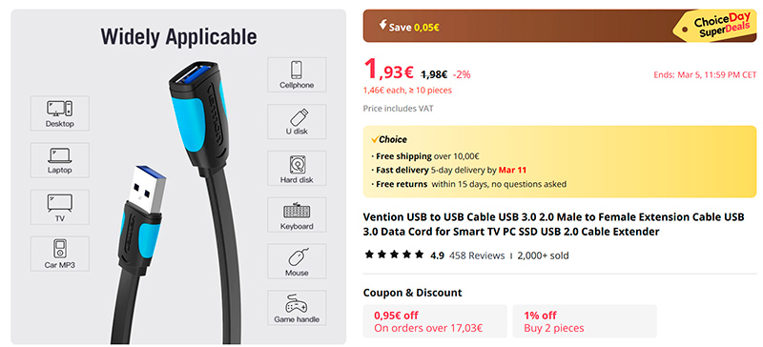Click the Laptop icon
Viewport: 763px width, 347px height.
(60, 155)
